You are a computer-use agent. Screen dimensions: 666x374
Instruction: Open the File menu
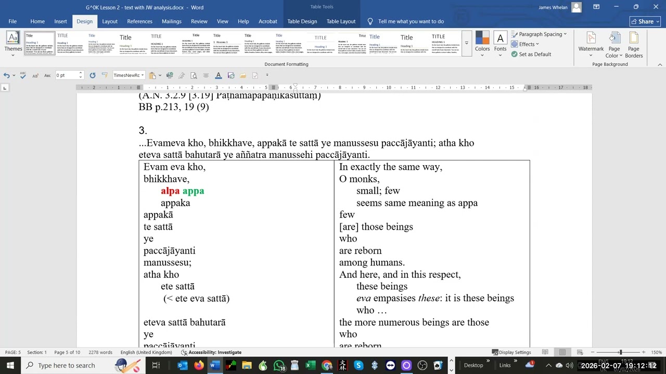(12, 21)
